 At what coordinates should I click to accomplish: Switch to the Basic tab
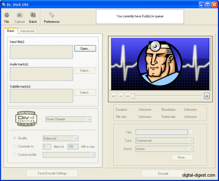(11, 31)
